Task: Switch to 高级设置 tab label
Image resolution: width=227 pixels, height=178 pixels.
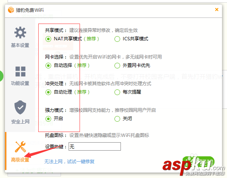Action: click(x=20, y=160)
